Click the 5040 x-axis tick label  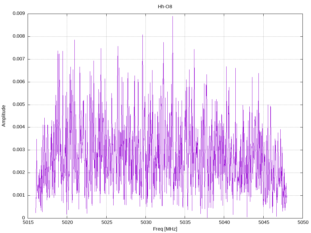coord(224,222)
